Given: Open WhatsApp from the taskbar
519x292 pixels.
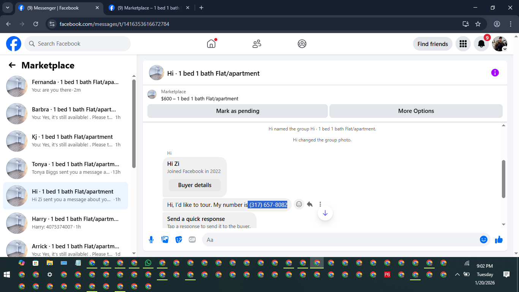Looking at the screenshot, I should click(x=148, y=263).
